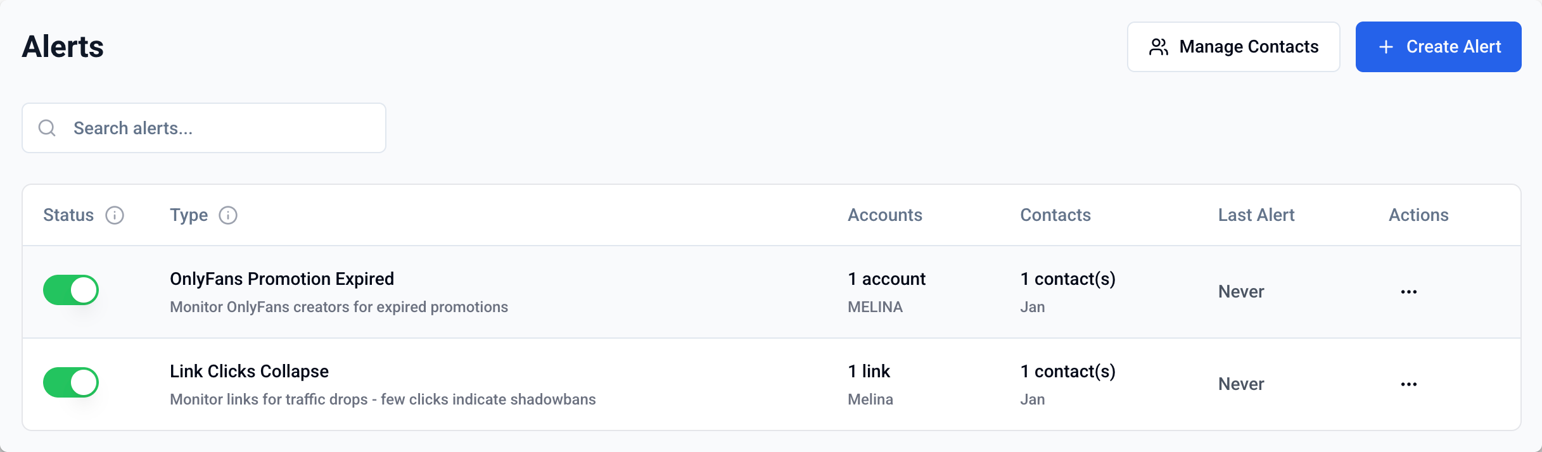
Task: Click the search magnifier icon
Action: (x=47, y=128)
